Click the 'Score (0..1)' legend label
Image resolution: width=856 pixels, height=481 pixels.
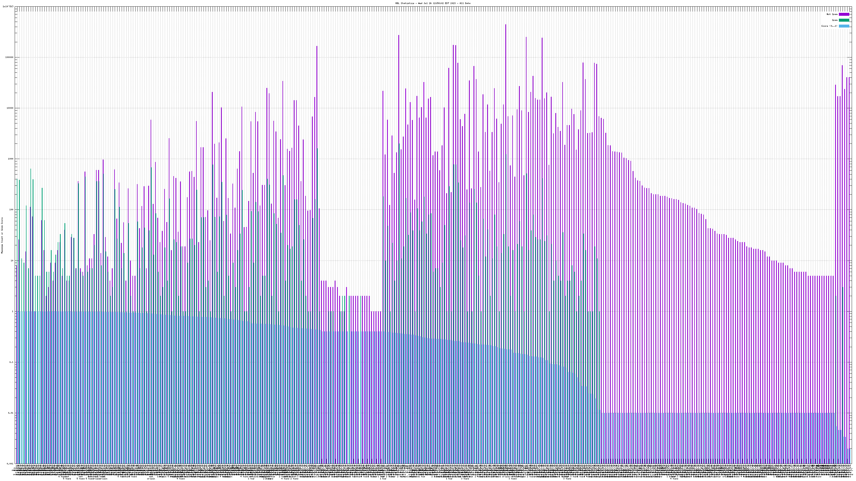(829, 26)
